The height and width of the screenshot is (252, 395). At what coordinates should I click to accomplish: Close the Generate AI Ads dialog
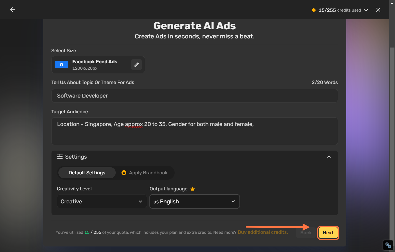[378, 10]
